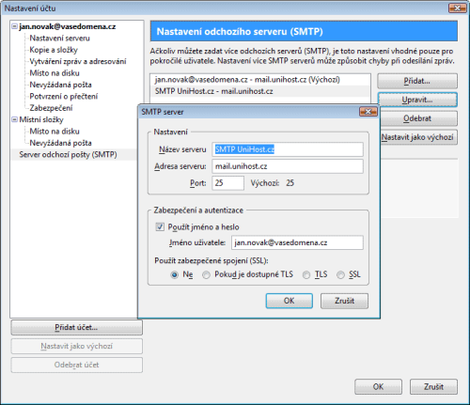470x405 pixels.
Task: Click Zrušit in SMTP server dialog
Action: click(x=344, y=301)
